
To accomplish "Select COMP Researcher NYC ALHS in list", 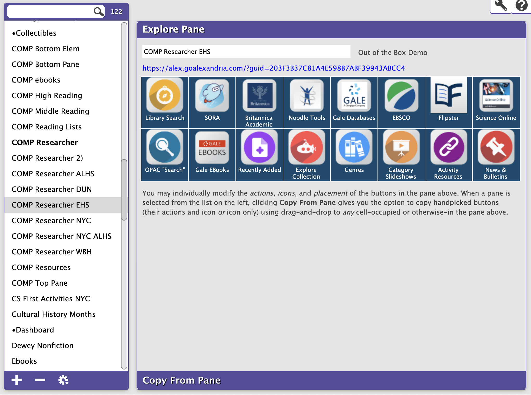I will tap(62, 236).
